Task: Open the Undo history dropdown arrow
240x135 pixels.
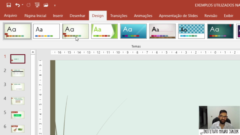Action: click(22, 5)
